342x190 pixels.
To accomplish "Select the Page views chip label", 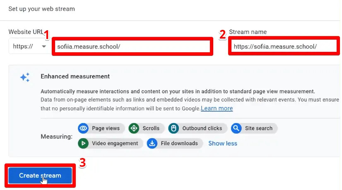I will coord(106,128).
